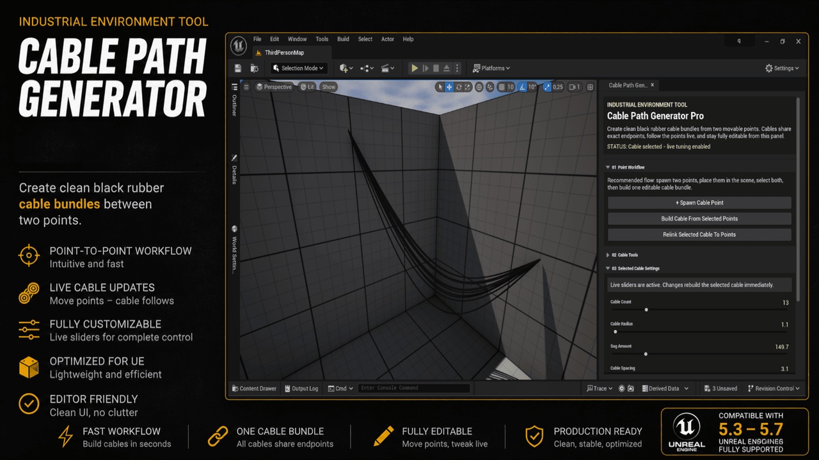This screenshot has height=460, width=819.
Task: Click the viewport layout maximize/restore icon
Action: [590, 87]
